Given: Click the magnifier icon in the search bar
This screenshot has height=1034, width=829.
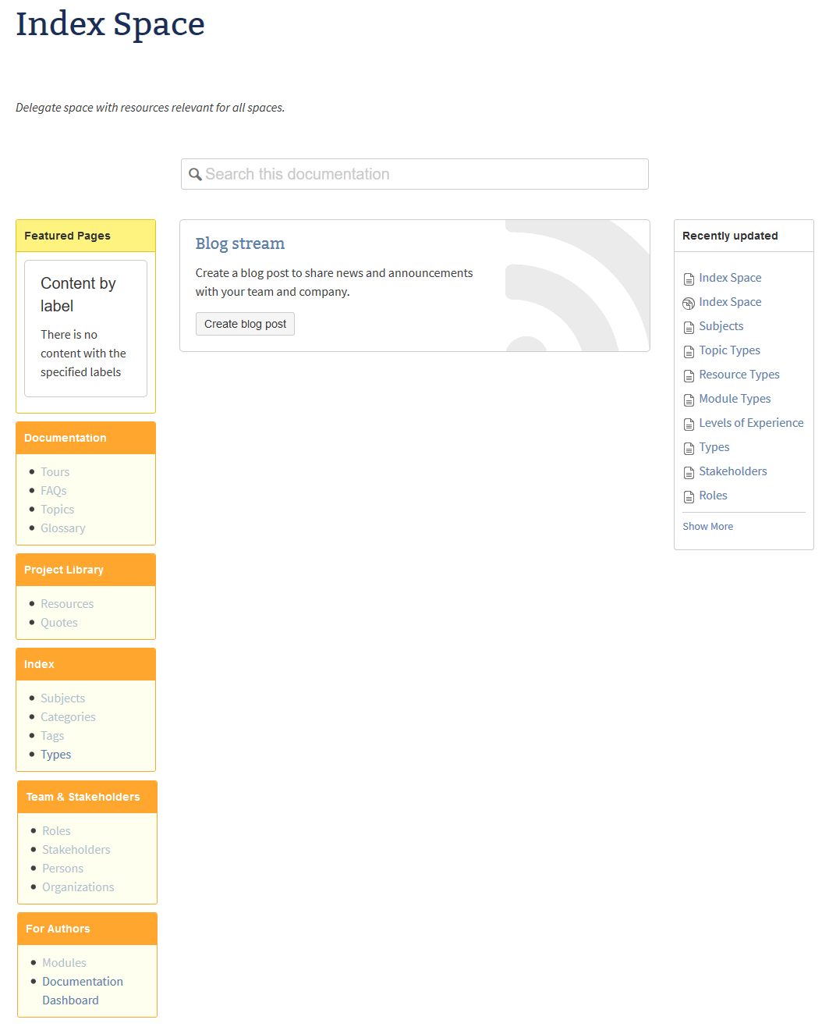Looking at the screenshot, I should 196,174.
